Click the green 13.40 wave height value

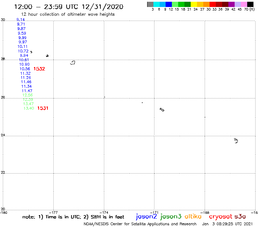click(29, 108)
